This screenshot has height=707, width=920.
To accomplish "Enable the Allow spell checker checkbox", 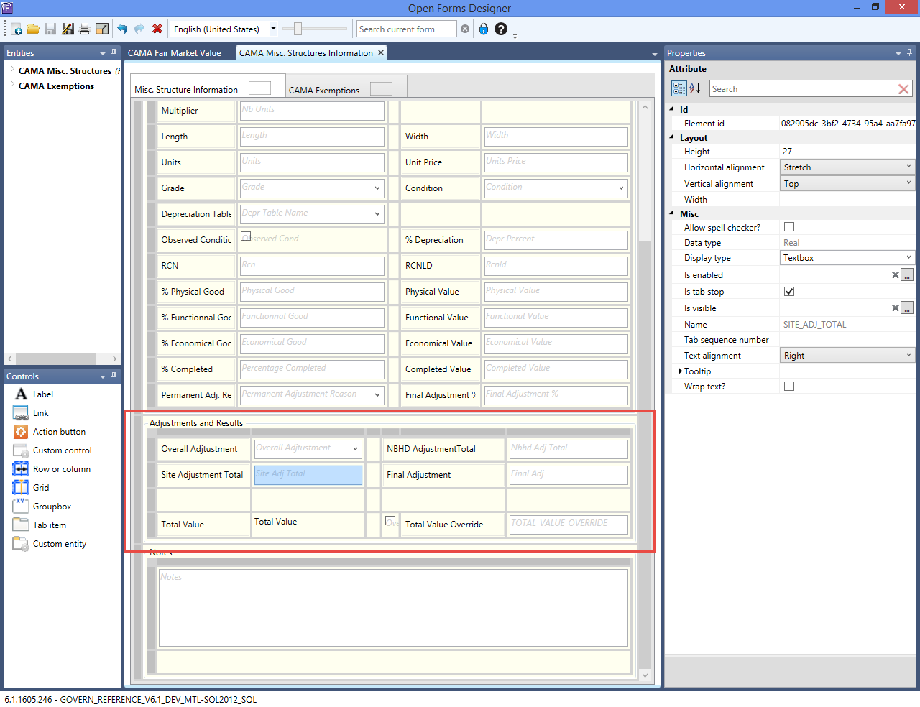I will (x=789, y=227).
